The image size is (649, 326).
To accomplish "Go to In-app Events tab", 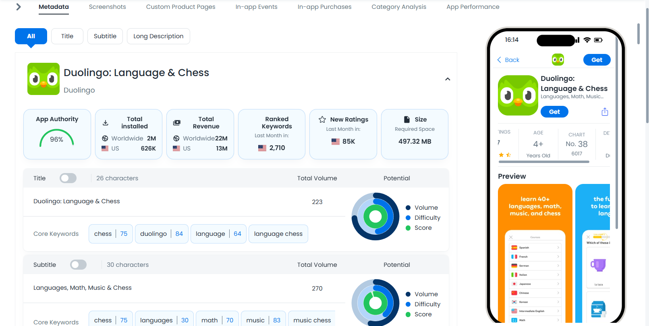I will [x=256, y=7].
